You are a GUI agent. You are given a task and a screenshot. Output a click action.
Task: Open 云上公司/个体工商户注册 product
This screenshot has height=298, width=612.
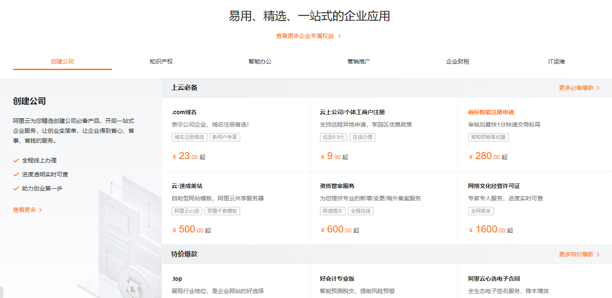click(352, 112)
